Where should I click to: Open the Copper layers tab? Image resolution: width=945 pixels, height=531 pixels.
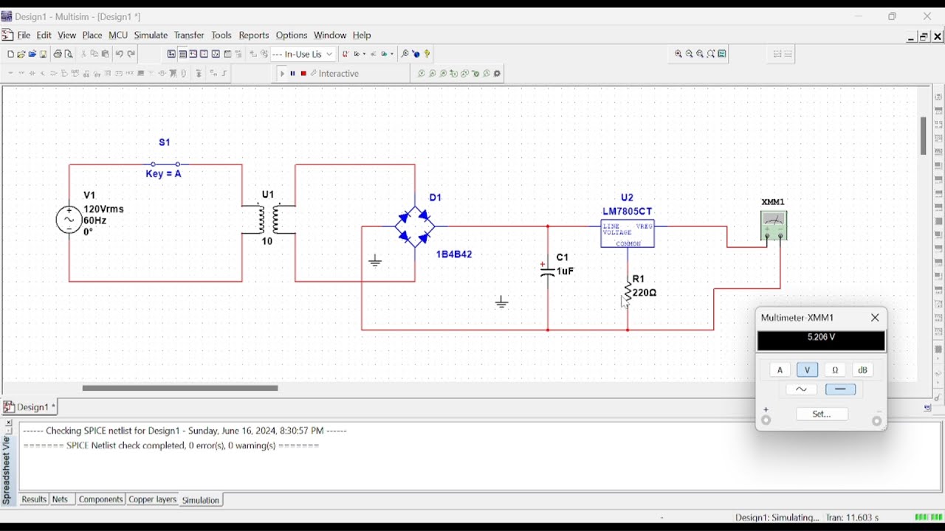pyautogui.click(x=153, y=499)
